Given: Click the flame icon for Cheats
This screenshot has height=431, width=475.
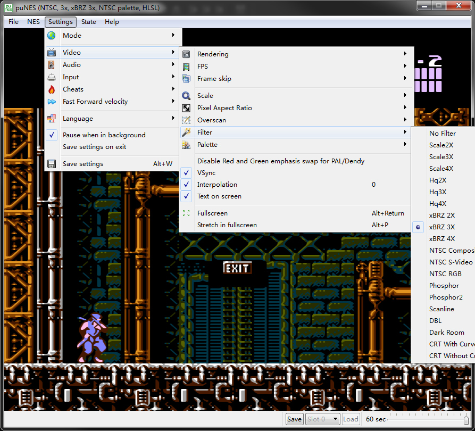Looking at the screenshot, I should (x=52, y=89).
